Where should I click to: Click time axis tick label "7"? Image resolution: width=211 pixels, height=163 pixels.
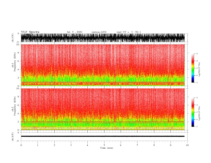[x=137, y=145]
